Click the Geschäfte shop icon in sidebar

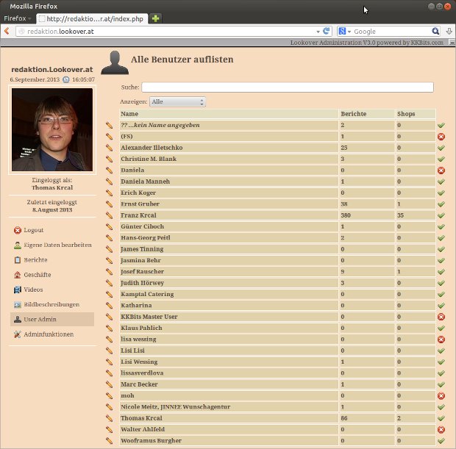click(18, 275)
